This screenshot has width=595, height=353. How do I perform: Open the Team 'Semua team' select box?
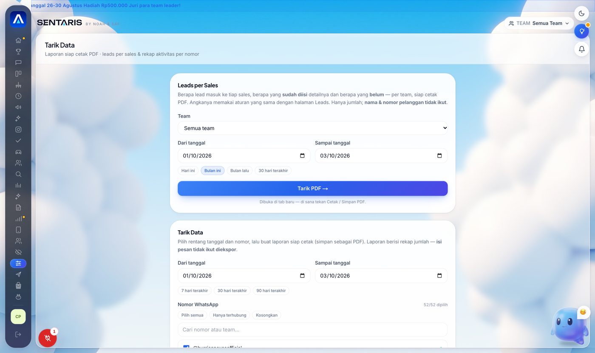tap(313, 128)
